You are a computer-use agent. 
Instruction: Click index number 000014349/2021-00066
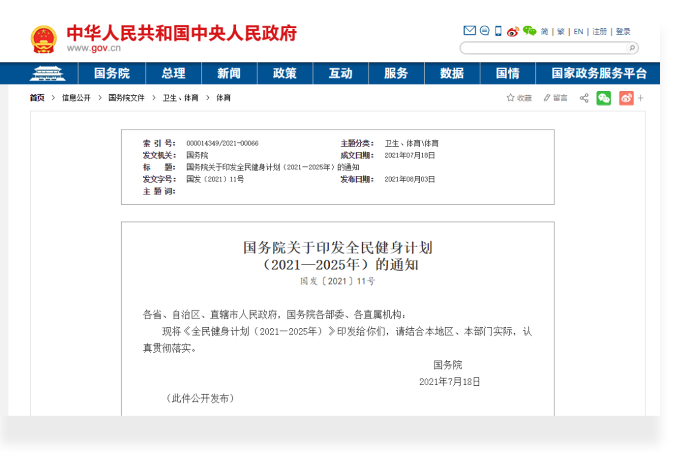tap(222, 143)
